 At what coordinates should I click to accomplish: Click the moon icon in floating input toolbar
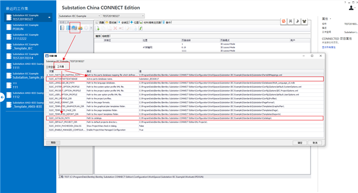(x=297, y=21)
